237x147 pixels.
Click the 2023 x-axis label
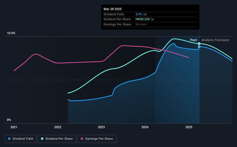tap(101, 127)
